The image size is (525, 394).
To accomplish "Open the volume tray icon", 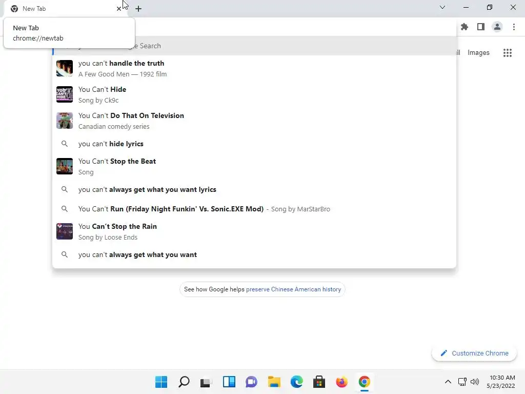I will (474, 382).
